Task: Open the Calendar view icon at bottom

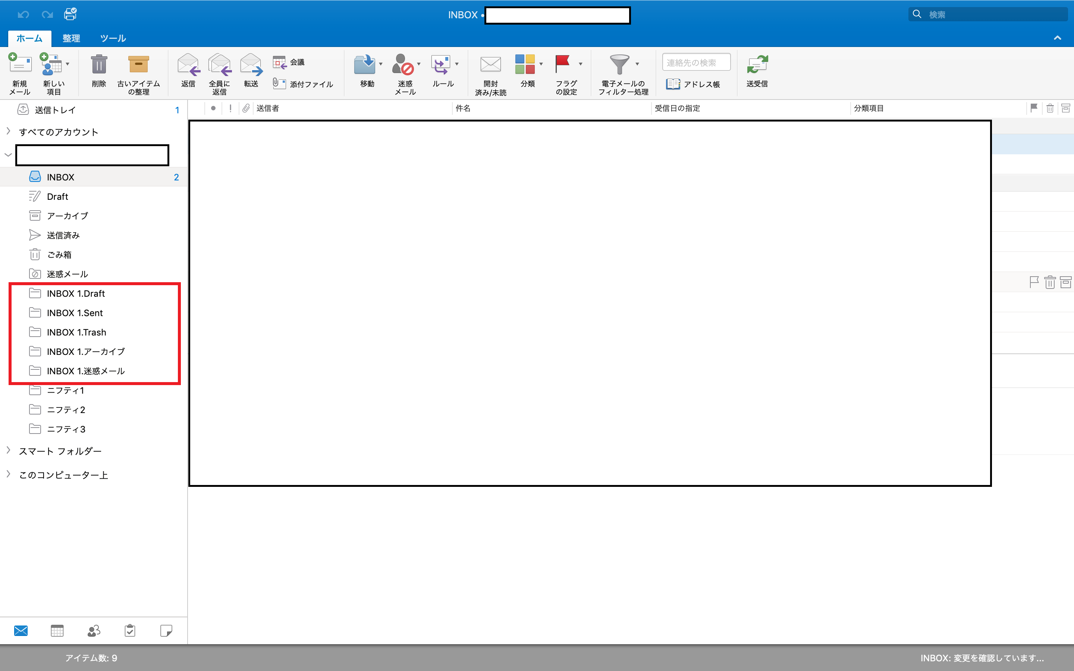Action: (x=57, y=631)
